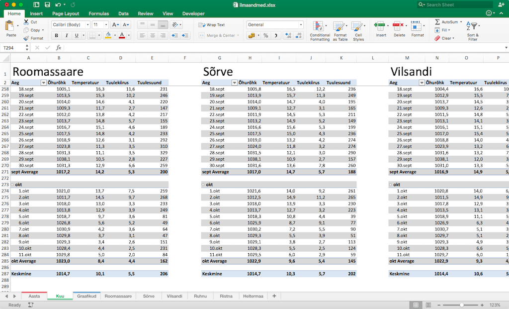Viewport: 509px width, 309px height.
Task: Decrease decimal places
Action: 298,35
